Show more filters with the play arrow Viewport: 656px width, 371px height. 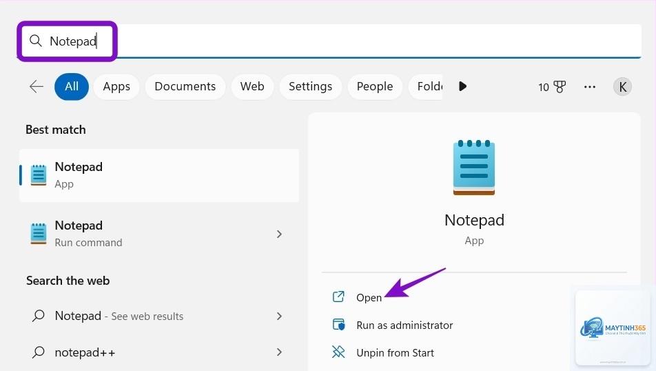click(x=462, y=87)
